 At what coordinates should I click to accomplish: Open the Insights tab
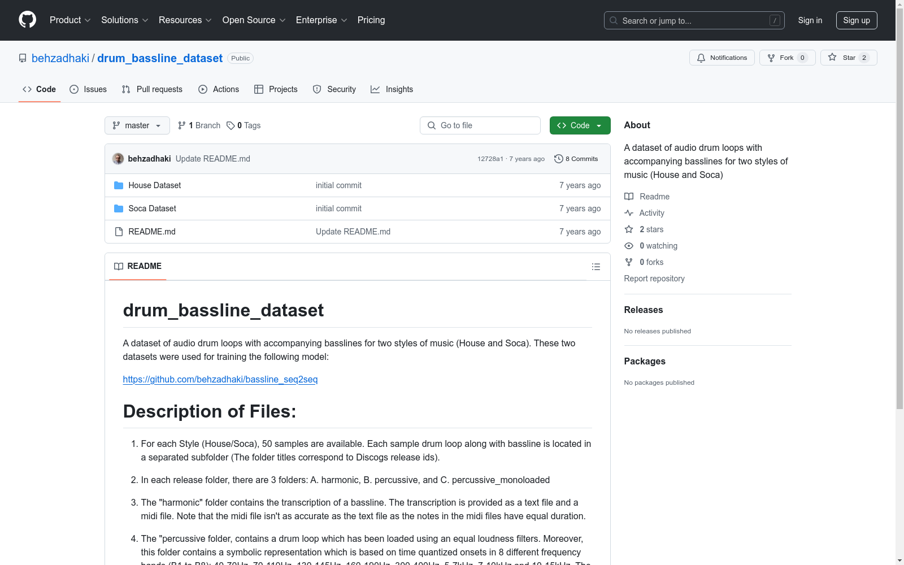click(x=392, y=89)
